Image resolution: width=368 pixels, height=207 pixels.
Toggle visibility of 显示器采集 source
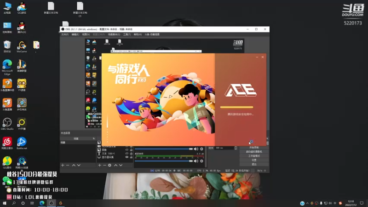(127, 157)
